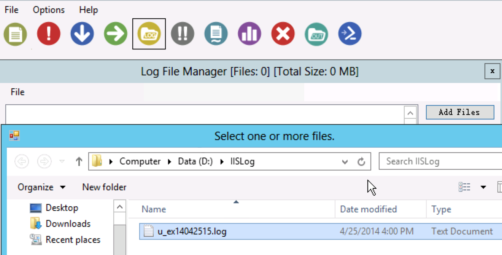
Task: Click the gray double exclamation icon
Action: [183, 34]
